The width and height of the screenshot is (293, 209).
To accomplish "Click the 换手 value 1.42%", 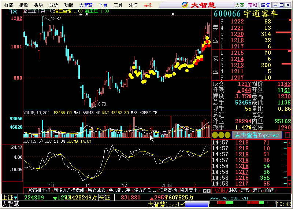I will coord(243,128).
